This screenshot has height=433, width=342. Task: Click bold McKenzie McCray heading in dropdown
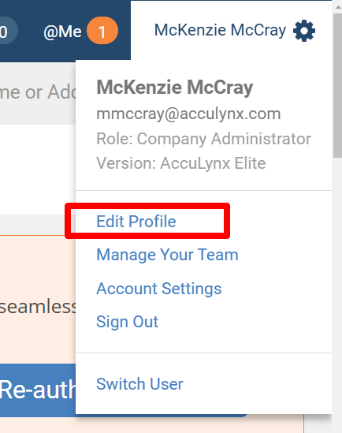point(175,88)
